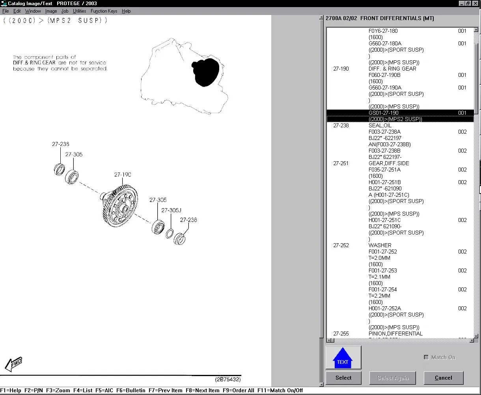
Task: Open the Window menu
Action: tap(33, 11)
